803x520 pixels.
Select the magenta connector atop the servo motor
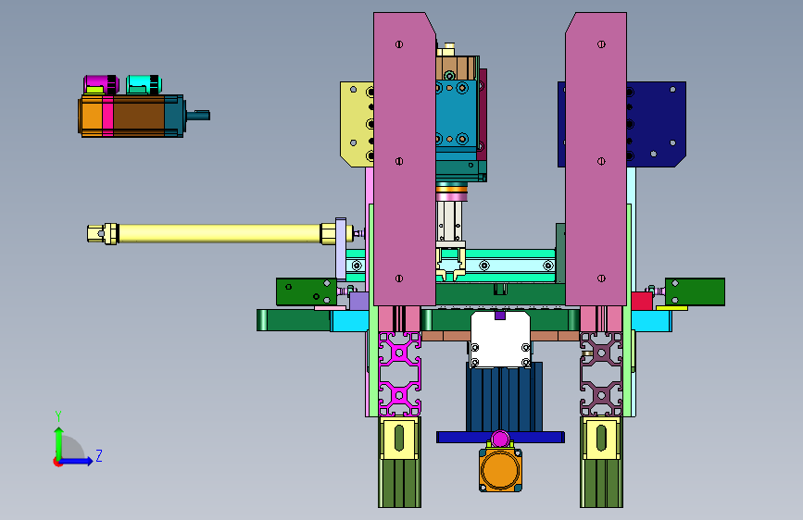click(x=101, y=84)
